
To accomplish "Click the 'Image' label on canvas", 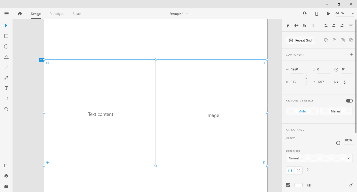I will (x=213, y=115).
